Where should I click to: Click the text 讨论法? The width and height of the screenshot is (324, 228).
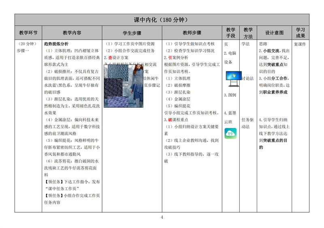(x=247, y=78)
